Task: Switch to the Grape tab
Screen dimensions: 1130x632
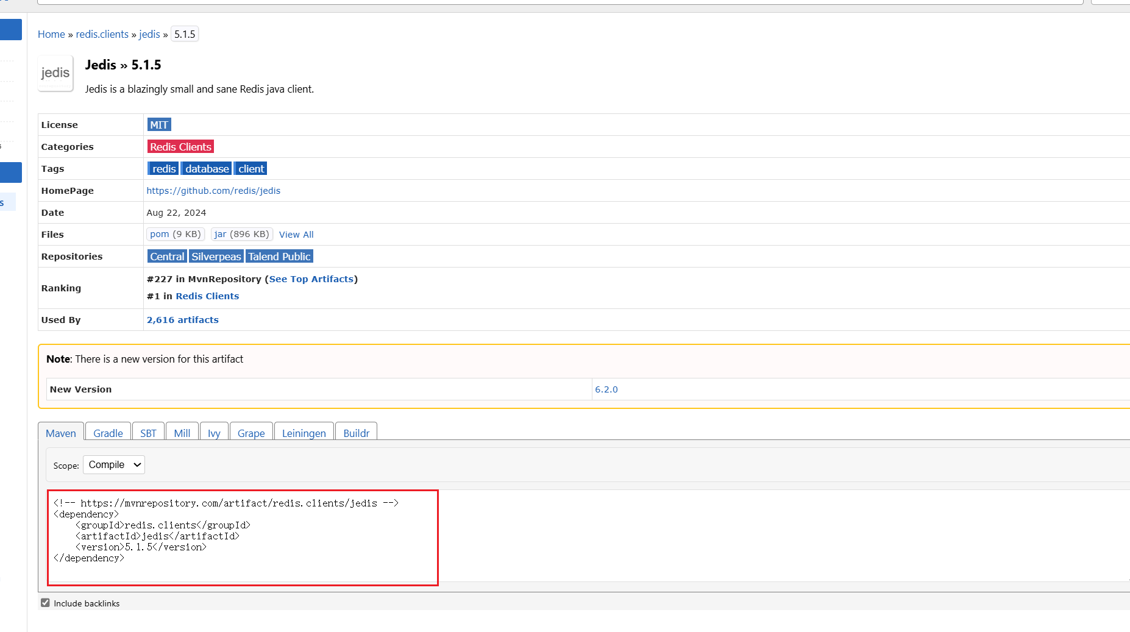Action: tap(251, 432)
